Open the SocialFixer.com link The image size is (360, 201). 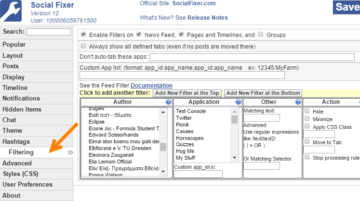tap(194, 3)
